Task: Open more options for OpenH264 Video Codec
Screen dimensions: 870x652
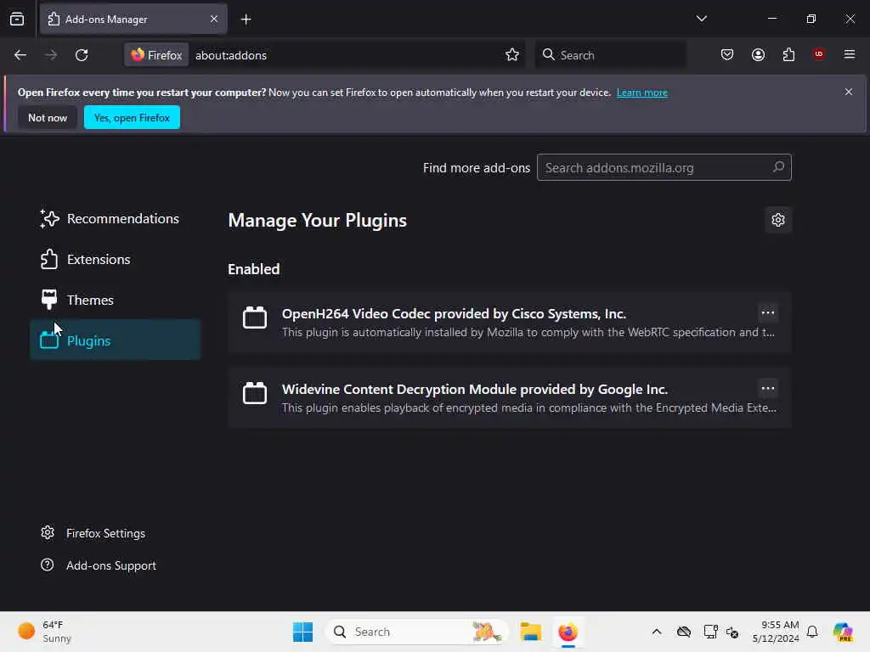Action: [x=768, y=313]
